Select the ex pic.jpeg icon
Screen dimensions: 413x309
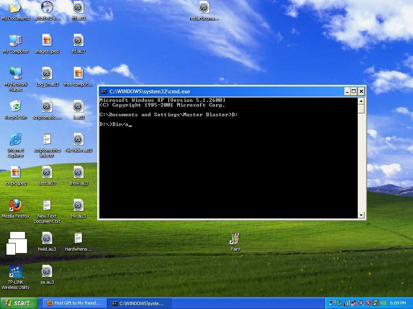16,176
